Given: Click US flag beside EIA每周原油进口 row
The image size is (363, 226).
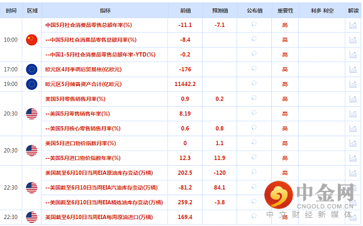Looking at the screenshot, I should click(x=31, y=217).
